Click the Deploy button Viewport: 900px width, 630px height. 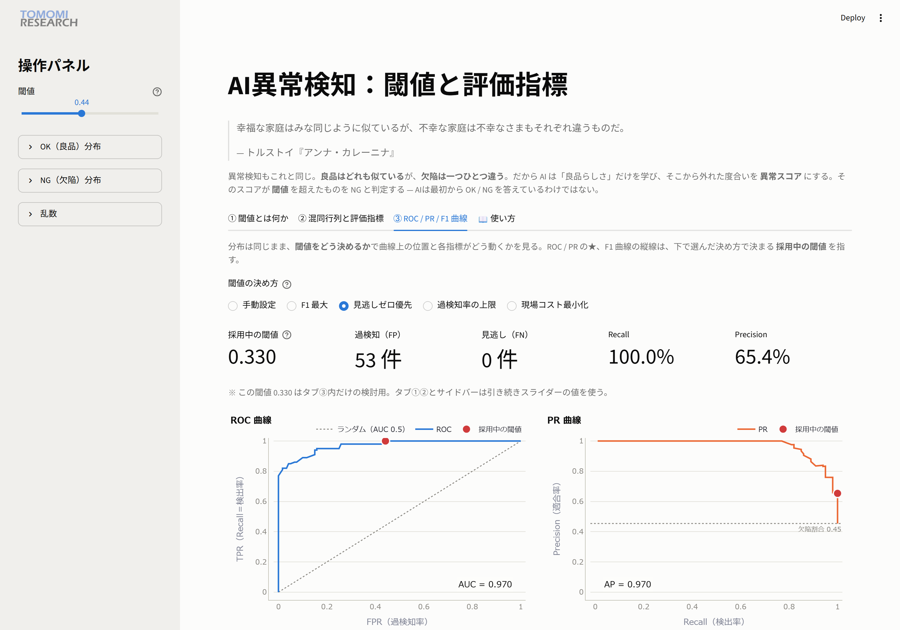click(853, 18)
